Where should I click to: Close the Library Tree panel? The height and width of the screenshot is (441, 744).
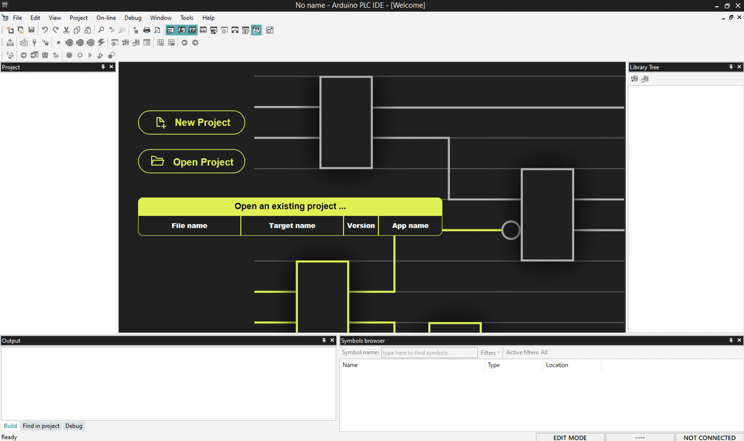tap(739, 67)
